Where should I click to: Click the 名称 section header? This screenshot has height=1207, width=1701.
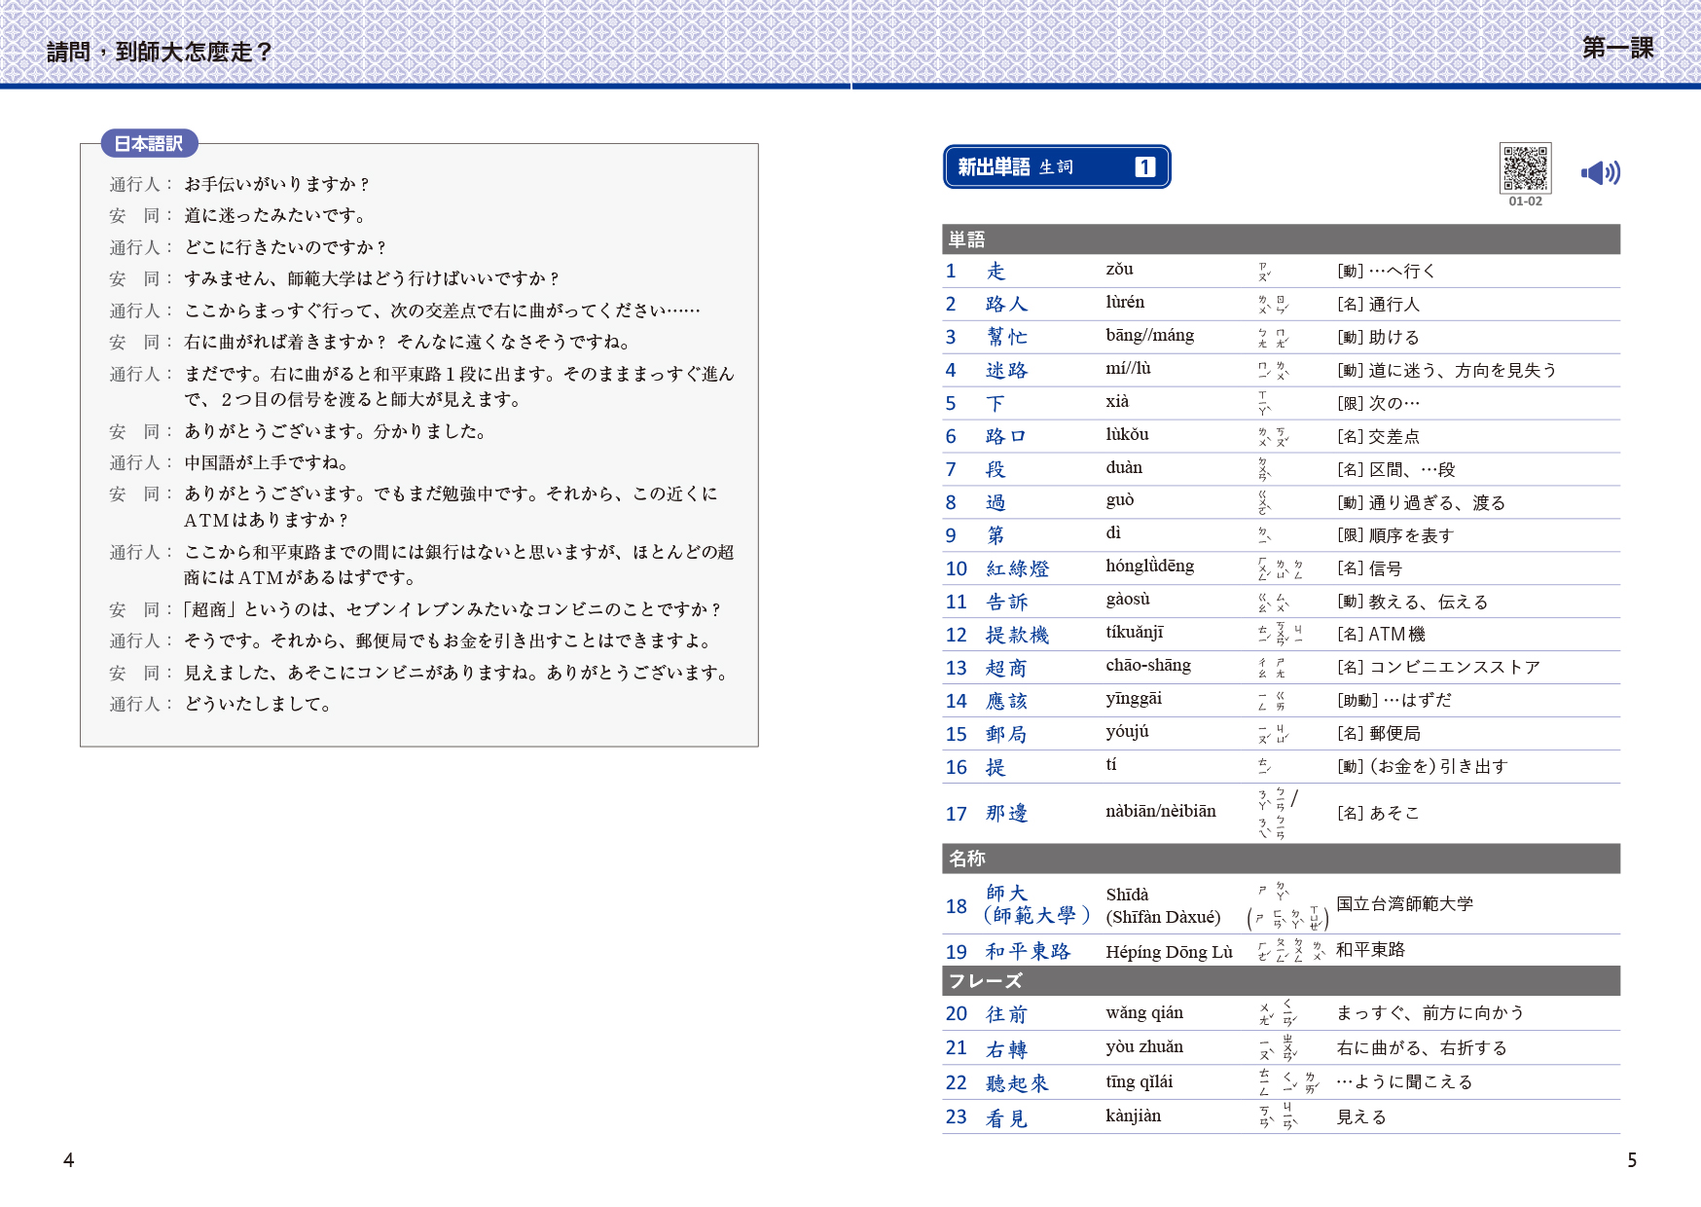[x=1281, y=859]
